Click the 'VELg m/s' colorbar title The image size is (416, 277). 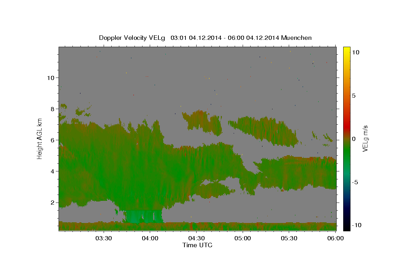pos(365,138)
